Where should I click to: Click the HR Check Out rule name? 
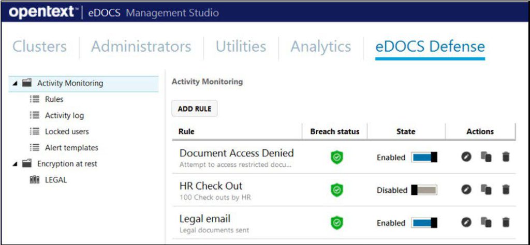tap(211, 186)
